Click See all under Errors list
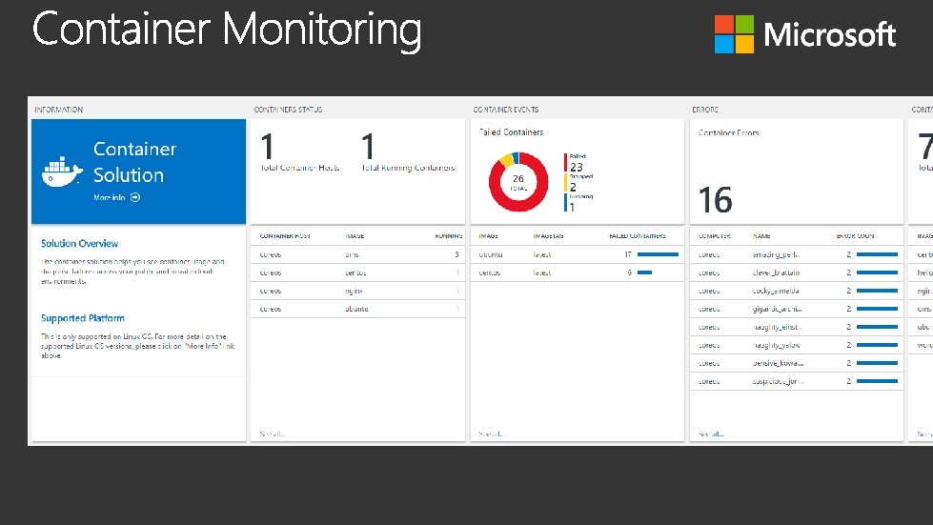Image resolution: width=933 pixels, height=525 pixels. pos(710,434)
